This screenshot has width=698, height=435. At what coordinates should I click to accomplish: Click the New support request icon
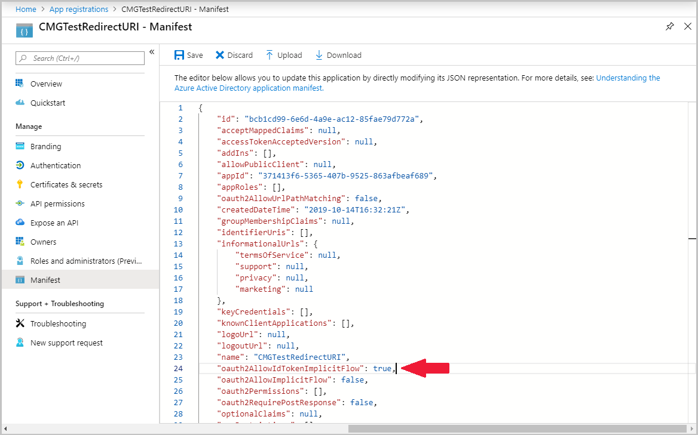pyautogui.click(x=21, y=343)
